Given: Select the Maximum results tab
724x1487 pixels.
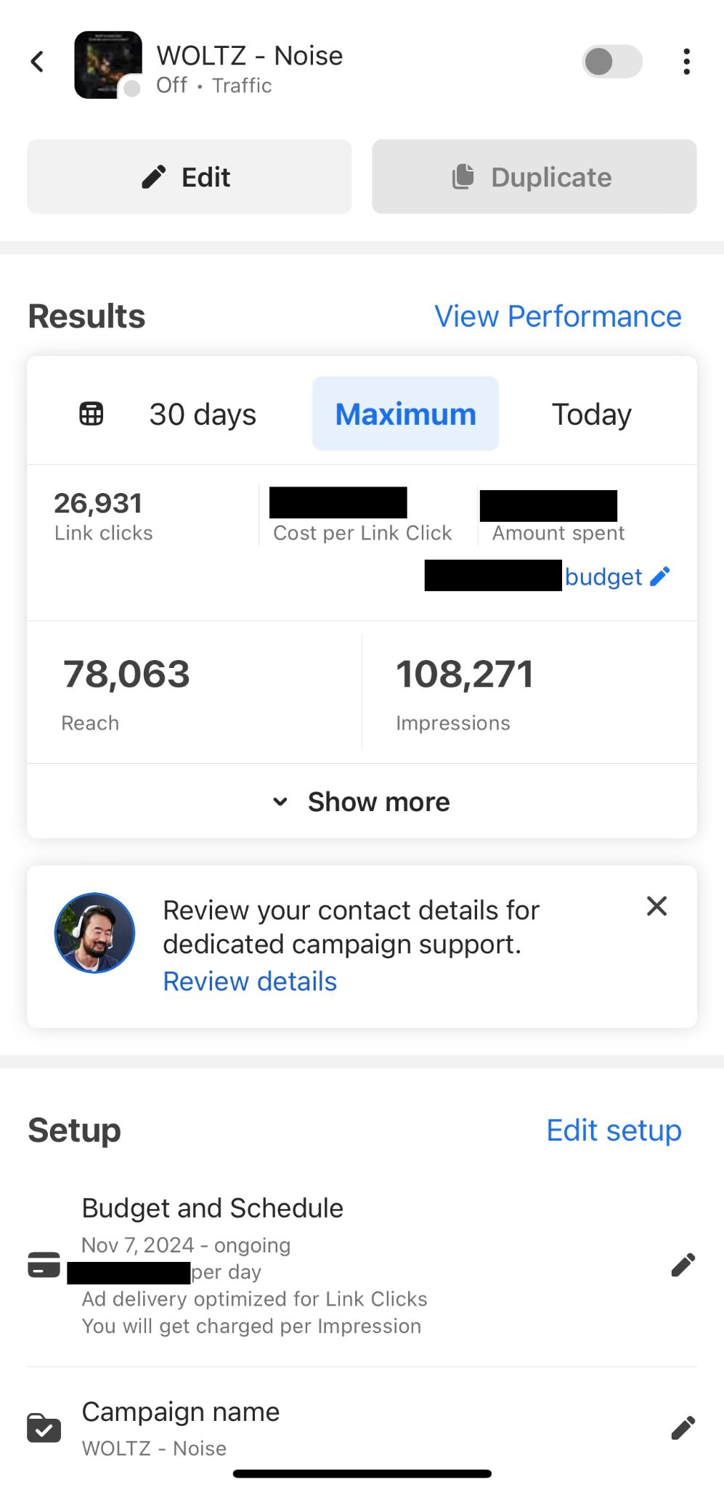Looking at the screenshot, I should coord(405,414).
